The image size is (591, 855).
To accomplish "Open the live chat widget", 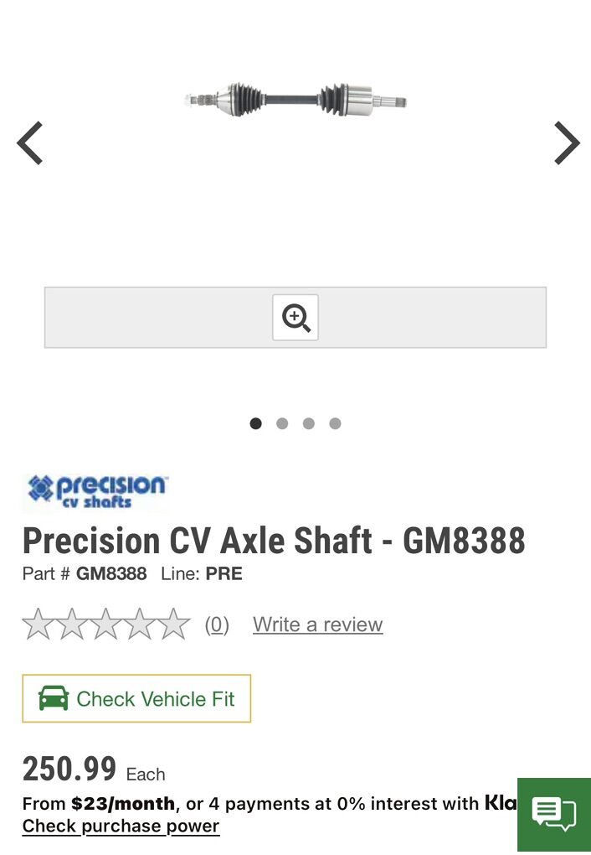I will tap(553, 814).
